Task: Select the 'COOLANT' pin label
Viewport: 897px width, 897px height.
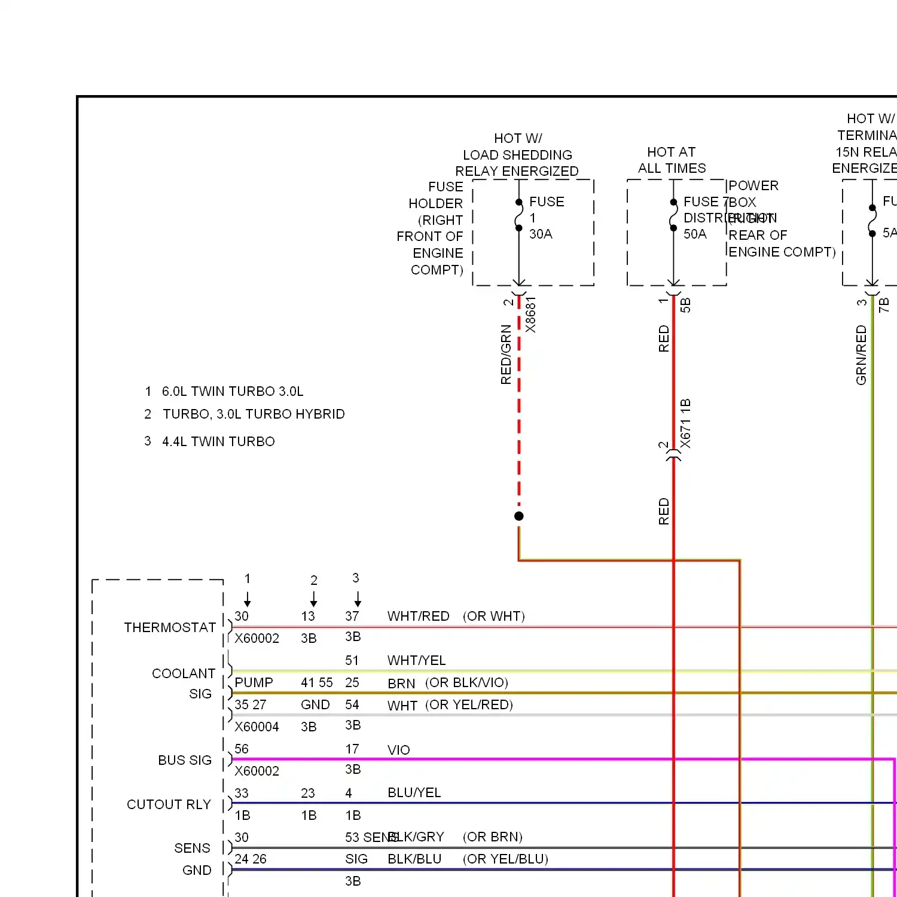Action: pyautogui.click(x=184, y=673)
